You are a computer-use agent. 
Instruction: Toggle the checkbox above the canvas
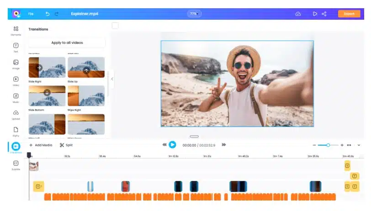coord(115,26)
